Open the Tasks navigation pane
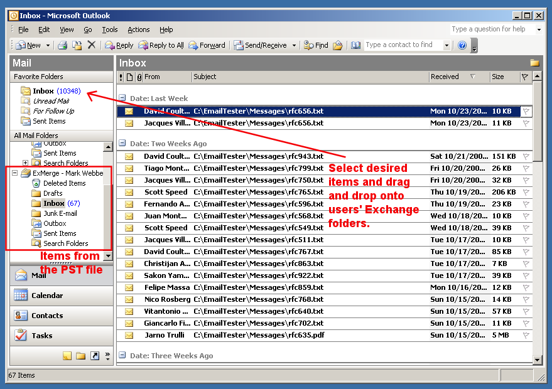This screenshot has height=389, width=552. [62, 336]
